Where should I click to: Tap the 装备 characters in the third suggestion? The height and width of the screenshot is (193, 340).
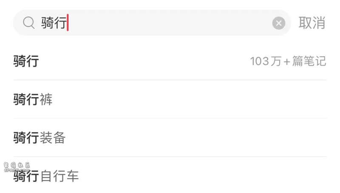pyautogui.click(x=52, y=137)
